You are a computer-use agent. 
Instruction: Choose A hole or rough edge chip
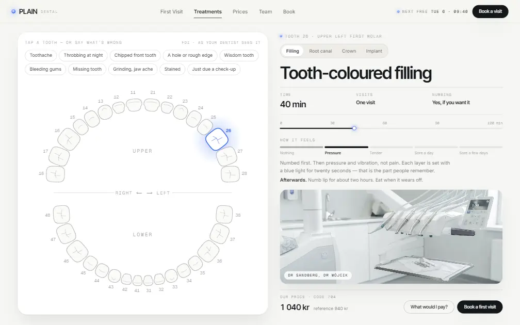[x=190, y=55]
